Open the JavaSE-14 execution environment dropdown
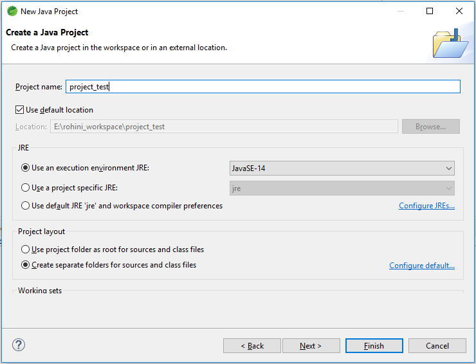 (x=342, y=168)
